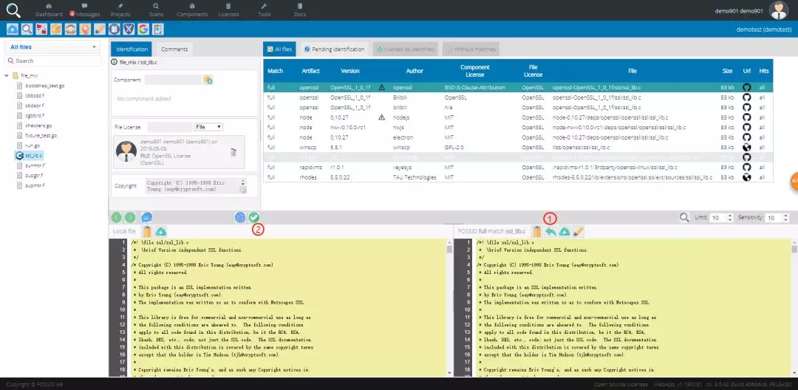
Task: Click the red squares icon in blue toolbar
Action: pyautogui.click(x=41, y=29)
